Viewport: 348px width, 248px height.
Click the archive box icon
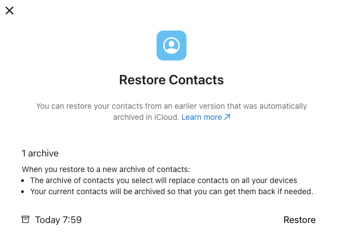tap(26, 220)
